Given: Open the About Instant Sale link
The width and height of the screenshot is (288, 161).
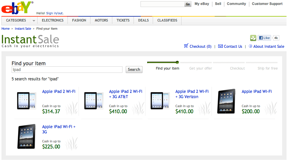Looking at the screenshot, I should [269, 47].
